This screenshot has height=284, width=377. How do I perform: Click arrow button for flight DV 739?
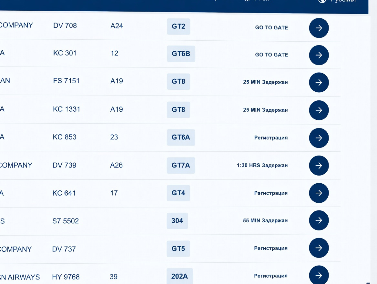[x=319, y=166]
